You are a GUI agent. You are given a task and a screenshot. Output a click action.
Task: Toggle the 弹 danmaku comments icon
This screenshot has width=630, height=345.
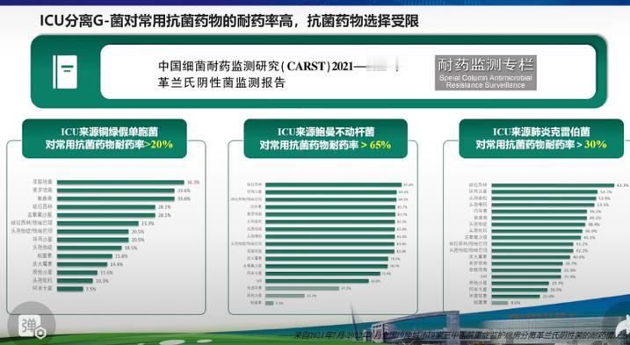pos(32,326)
